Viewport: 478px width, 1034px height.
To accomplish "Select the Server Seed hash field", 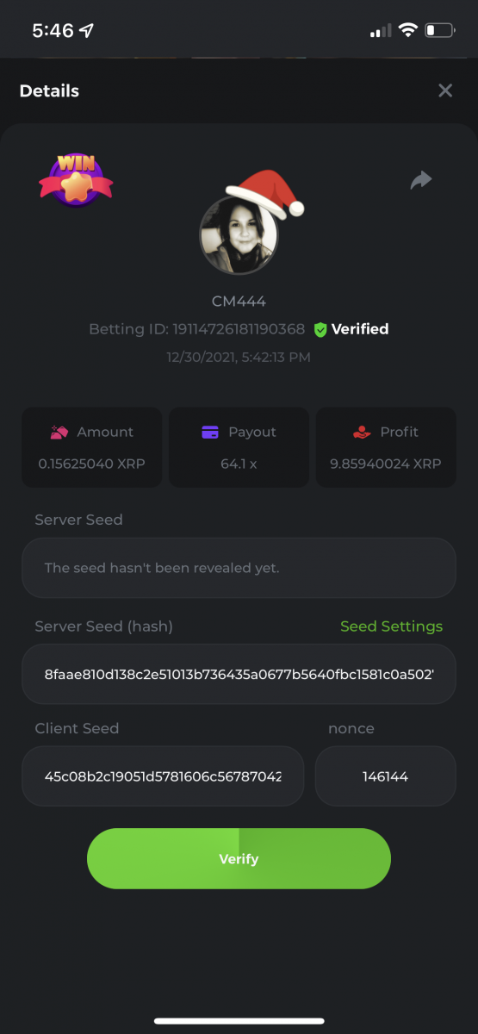I will (x=239, y=674).
